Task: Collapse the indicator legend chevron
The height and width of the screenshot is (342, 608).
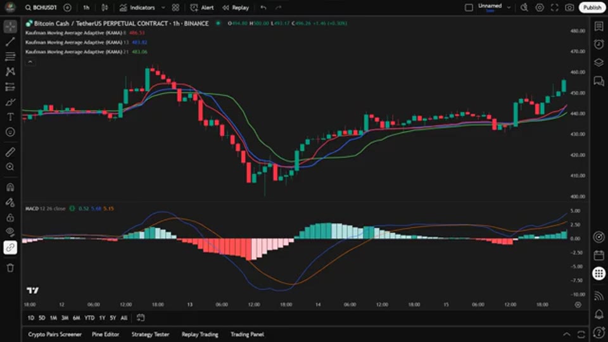Action: point(30,62)
